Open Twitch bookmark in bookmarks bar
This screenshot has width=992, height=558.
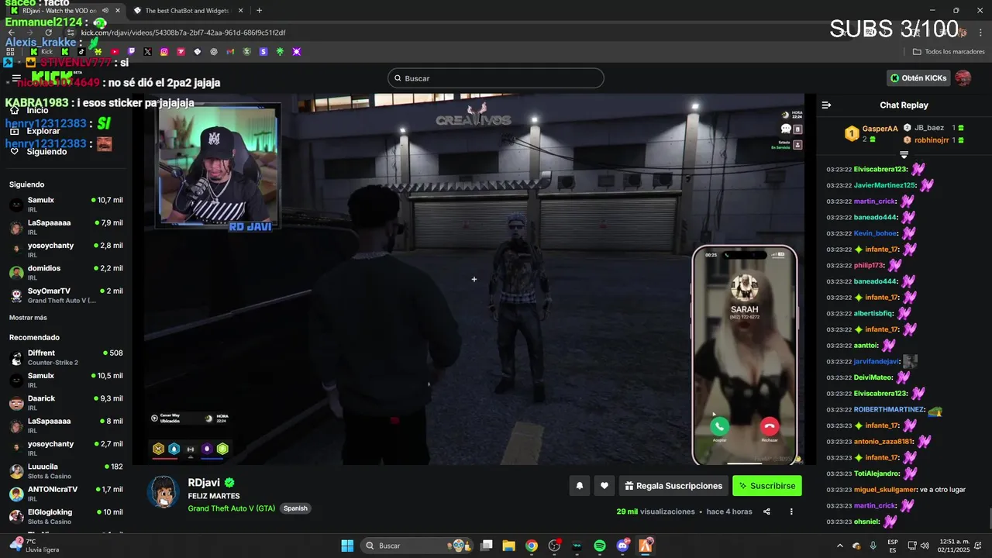[x=131, y=52]
